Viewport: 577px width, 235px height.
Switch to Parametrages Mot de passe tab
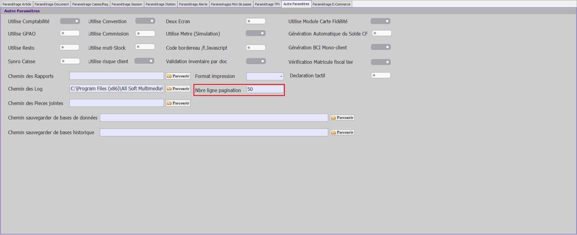click(231, 4)
